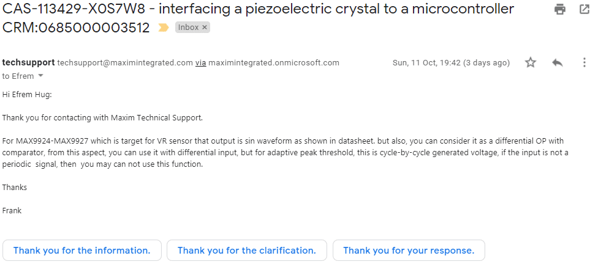Select "Thank you for the clarification." reply

pyautogui.click(x=247, y=251)
